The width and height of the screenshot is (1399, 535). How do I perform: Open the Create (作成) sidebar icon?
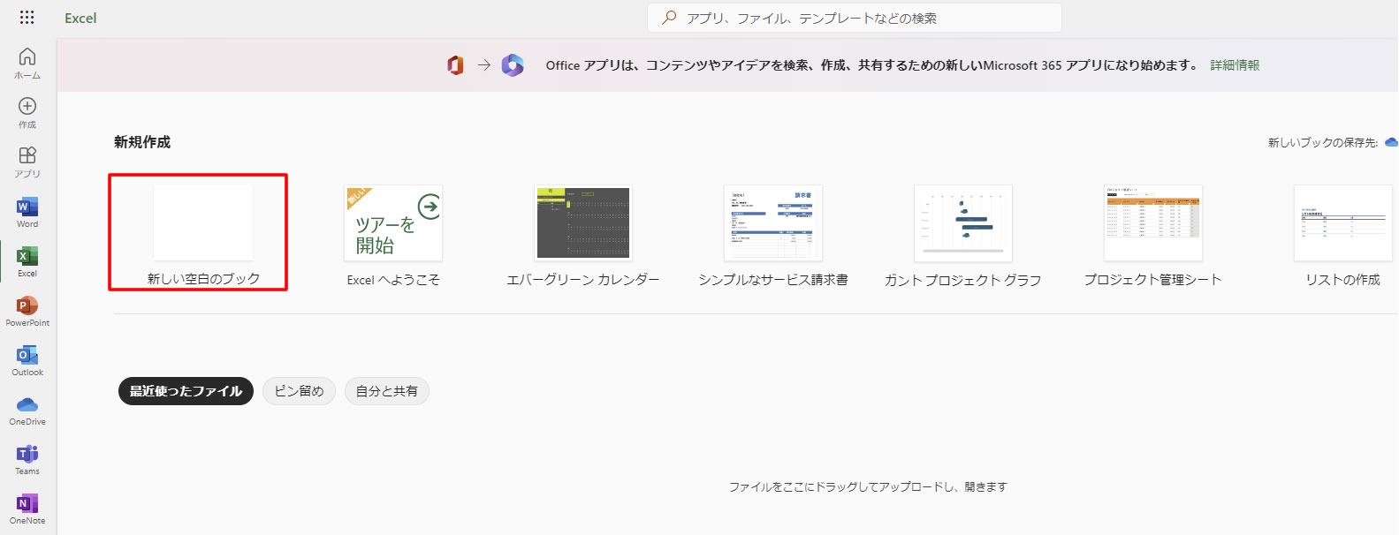pos(27,112)
